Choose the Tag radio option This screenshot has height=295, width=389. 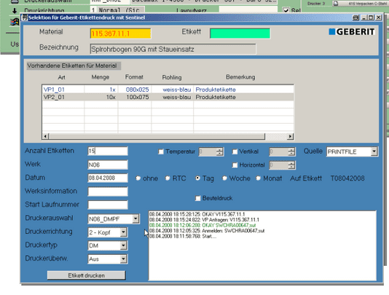pos(197,178)
